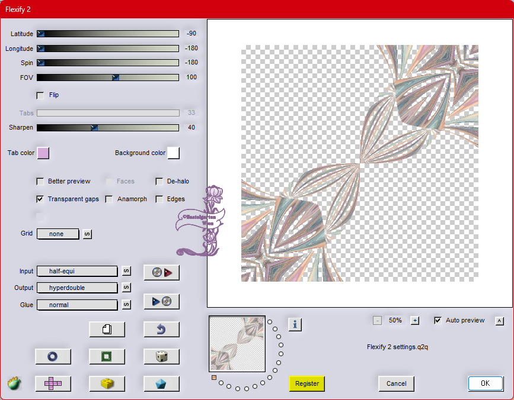Click the Cancel button

(396, 383)
